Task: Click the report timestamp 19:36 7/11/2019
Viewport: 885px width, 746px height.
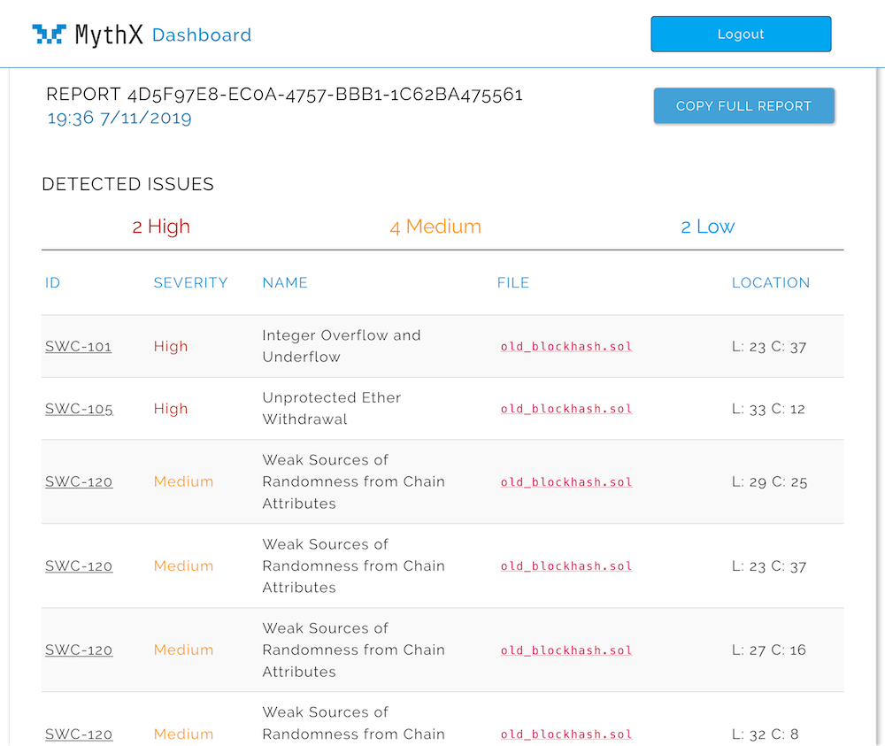Action: click(119, 118)
